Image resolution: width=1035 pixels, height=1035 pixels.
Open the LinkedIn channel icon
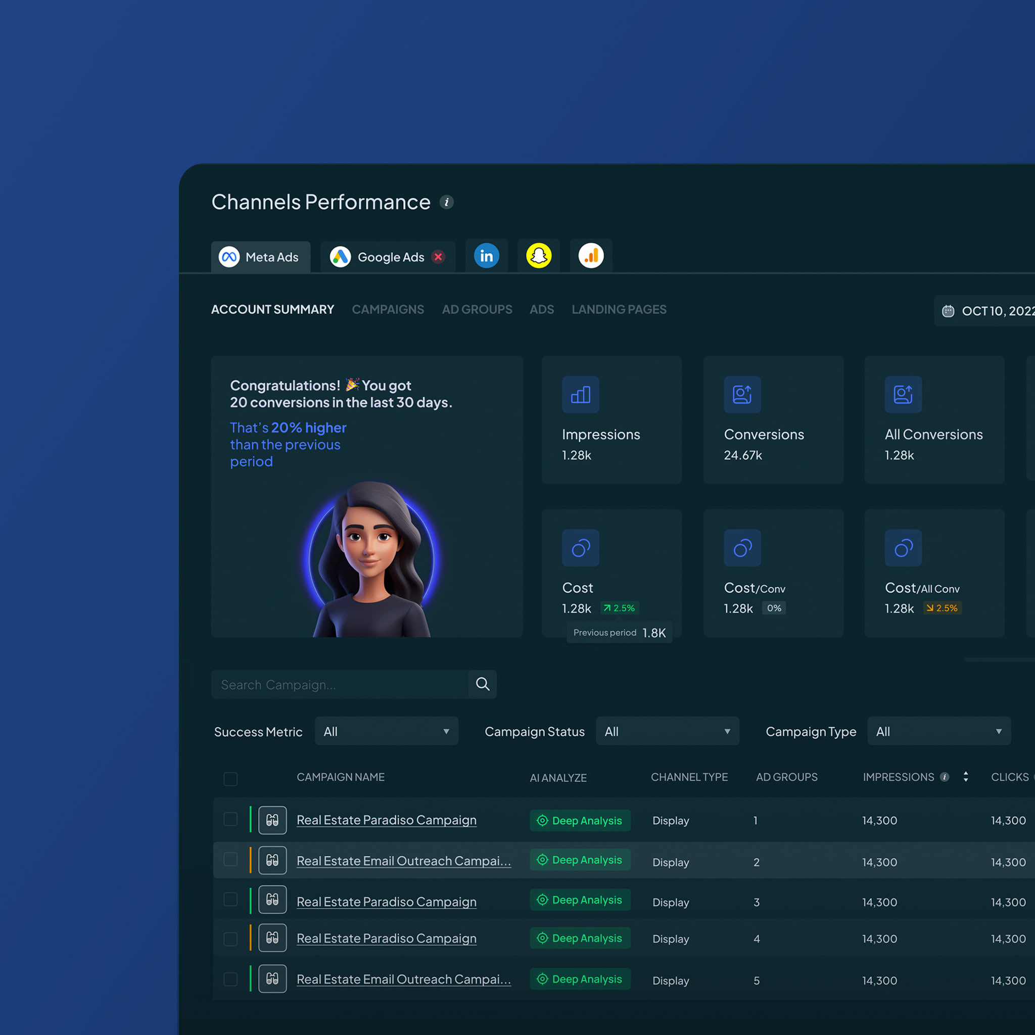(487, 256)
